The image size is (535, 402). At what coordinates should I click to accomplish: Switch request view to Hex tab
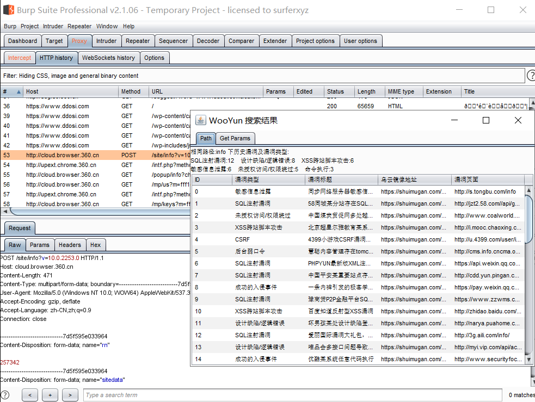[96, 245]
